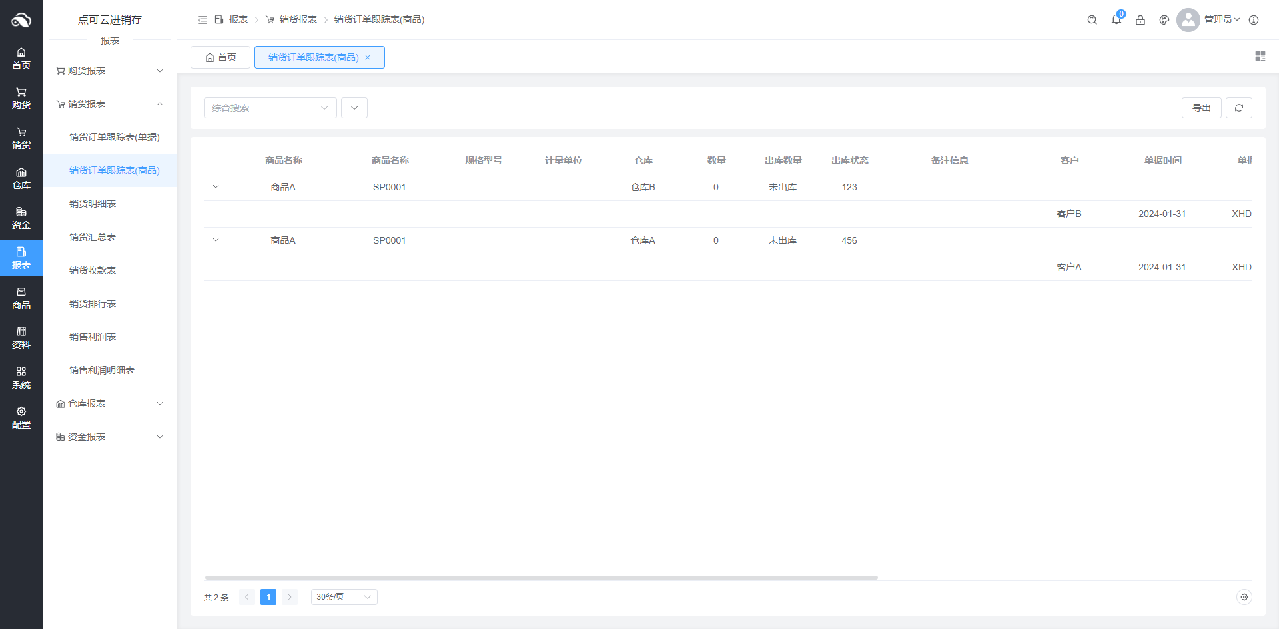This screenshot has width=1279, height=629.
Task: Go to 仓库 in left sidebar
Action: [x=21, y=178]
